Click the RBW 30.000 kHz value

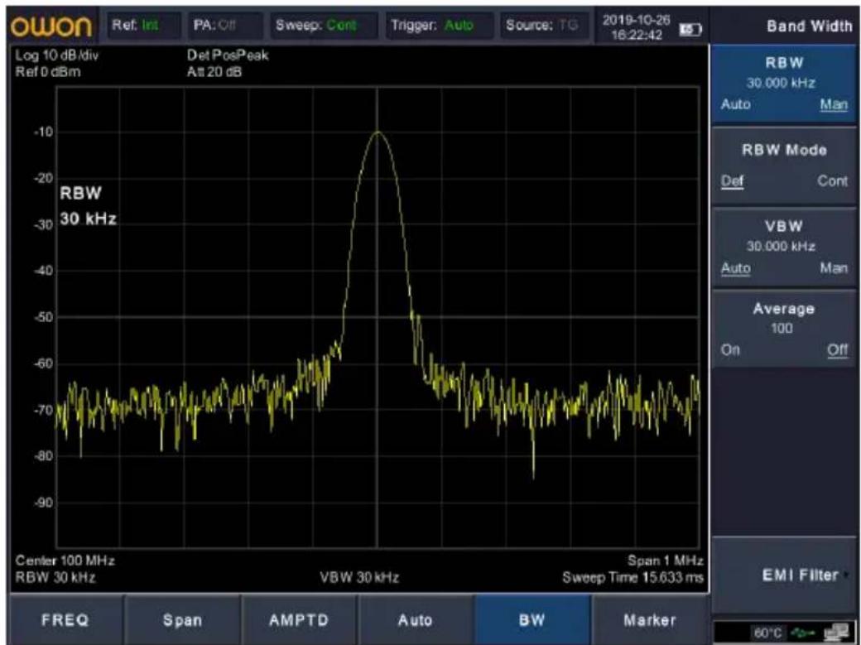tap(780, 83)
